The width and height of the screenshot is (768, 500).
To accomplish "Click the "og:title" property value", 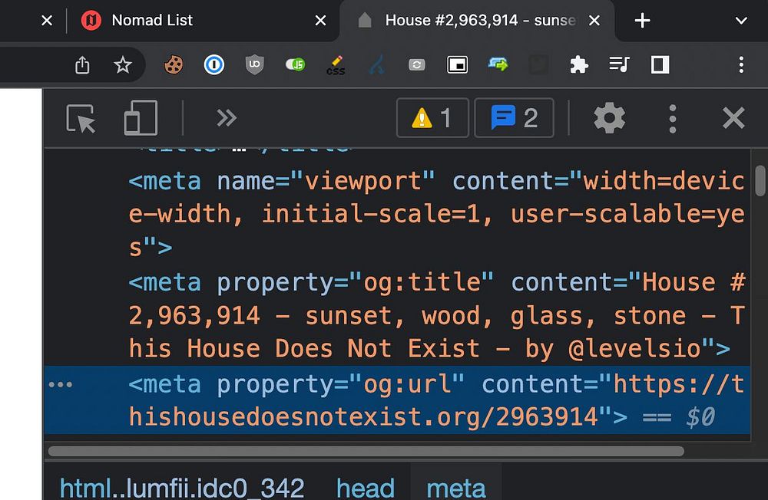I will click(x=421, y=282).
